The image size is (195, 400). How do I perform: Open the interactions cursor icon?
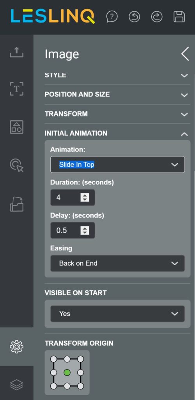point(16,165)
